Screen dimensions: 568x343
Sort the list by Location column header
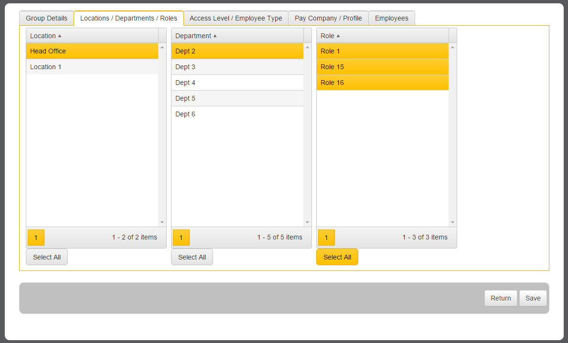coord(92,36)
